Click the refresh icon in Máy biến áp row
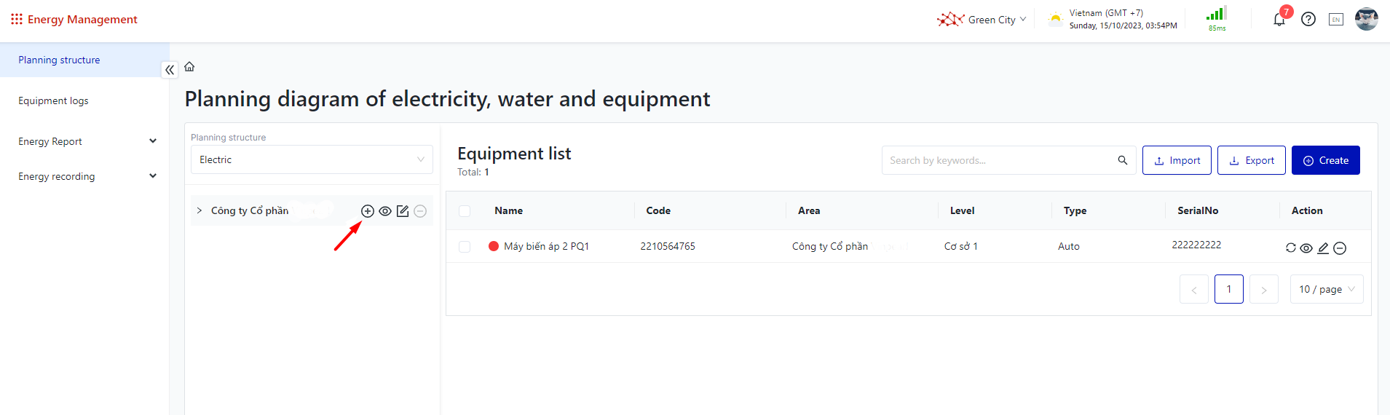Screen dimensions: 1390x415 (x=1291, y=248)
